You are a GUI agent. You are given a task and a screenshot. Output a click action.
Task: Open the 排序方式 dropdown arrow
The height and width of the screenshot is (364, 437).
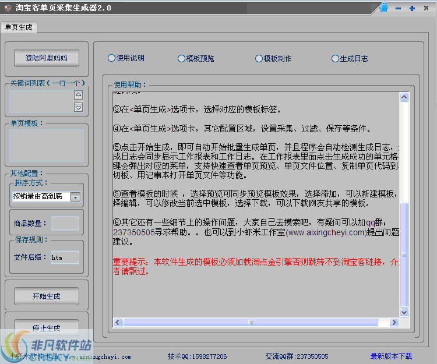tap(76, 197)
